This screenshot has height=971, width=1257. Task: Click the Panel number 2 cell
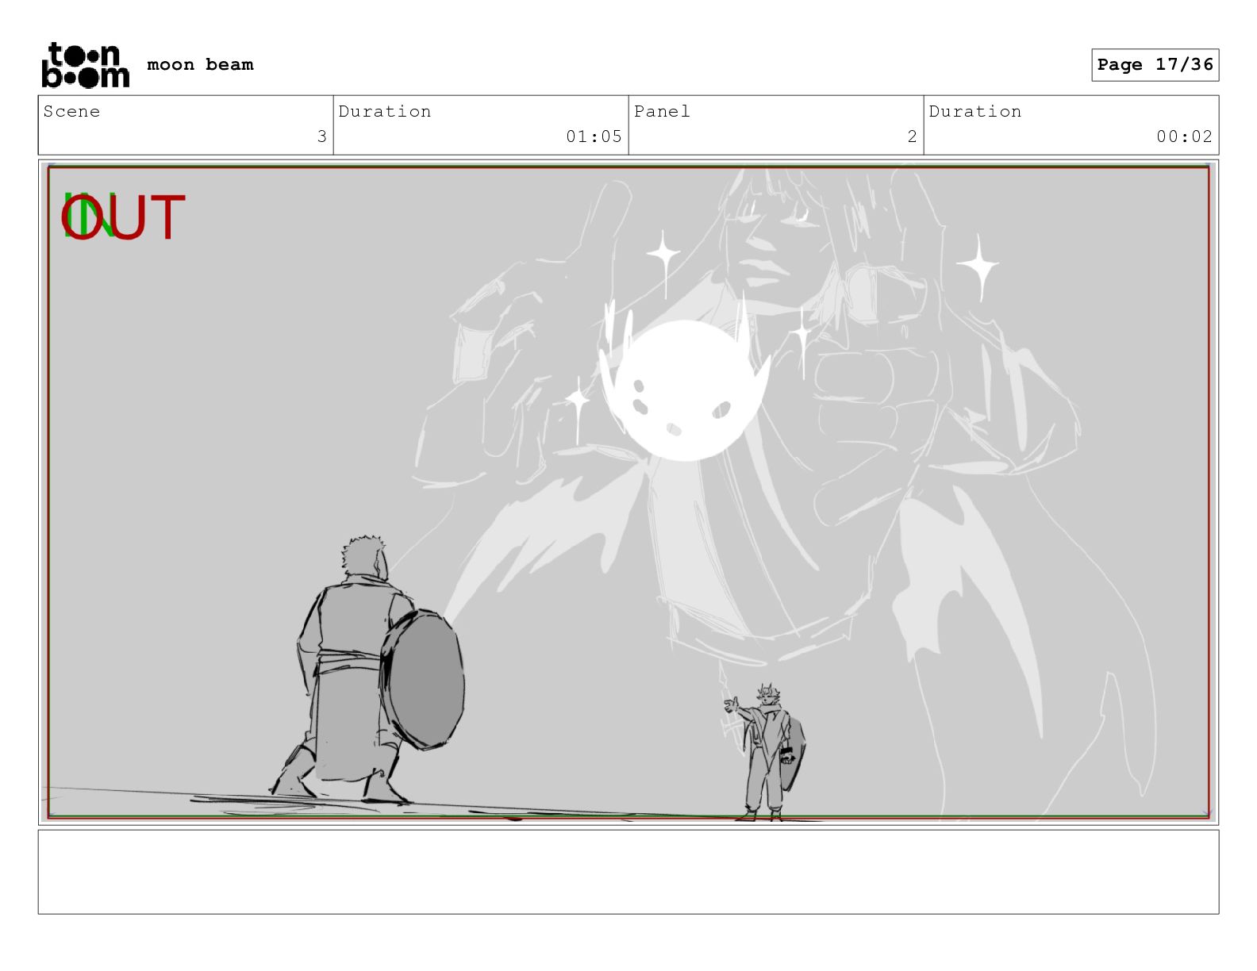pos(776,125)
